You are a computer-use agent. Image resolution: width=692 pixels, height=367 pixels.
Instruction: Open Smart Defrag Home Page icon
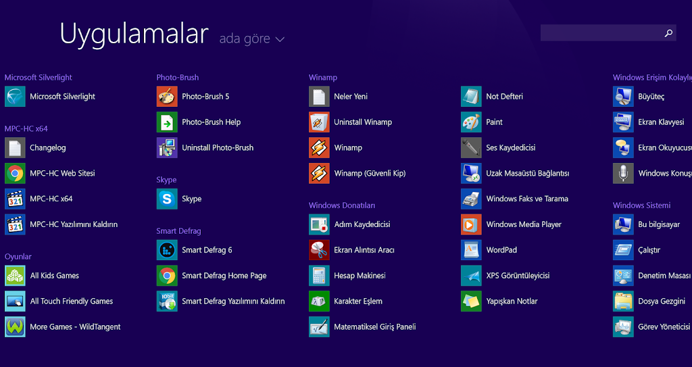pos(167,276)
